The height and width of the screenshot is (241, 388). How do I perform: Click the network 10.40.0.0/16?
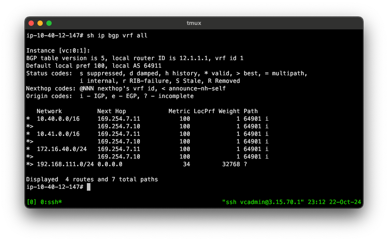point(58,119)
